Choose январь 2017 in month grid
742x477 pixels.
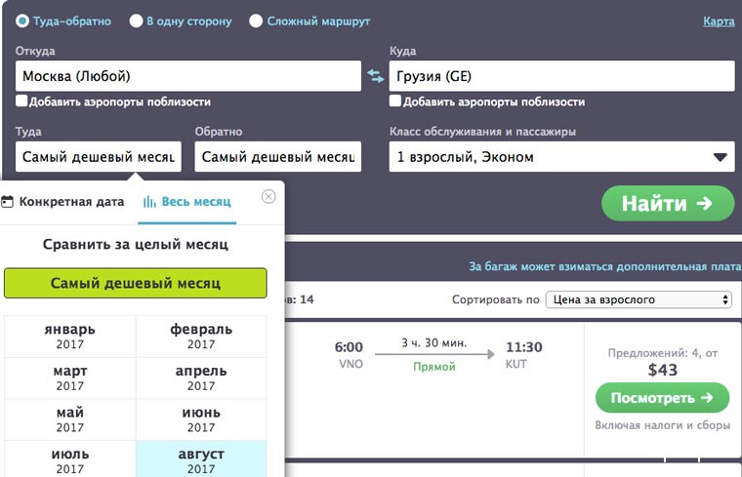70,337
